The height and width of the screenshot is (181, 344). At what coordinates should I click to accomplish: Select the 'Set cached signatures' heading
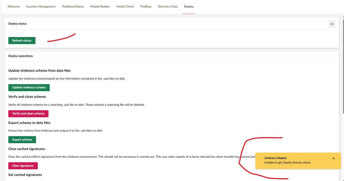tap(25, 175)
